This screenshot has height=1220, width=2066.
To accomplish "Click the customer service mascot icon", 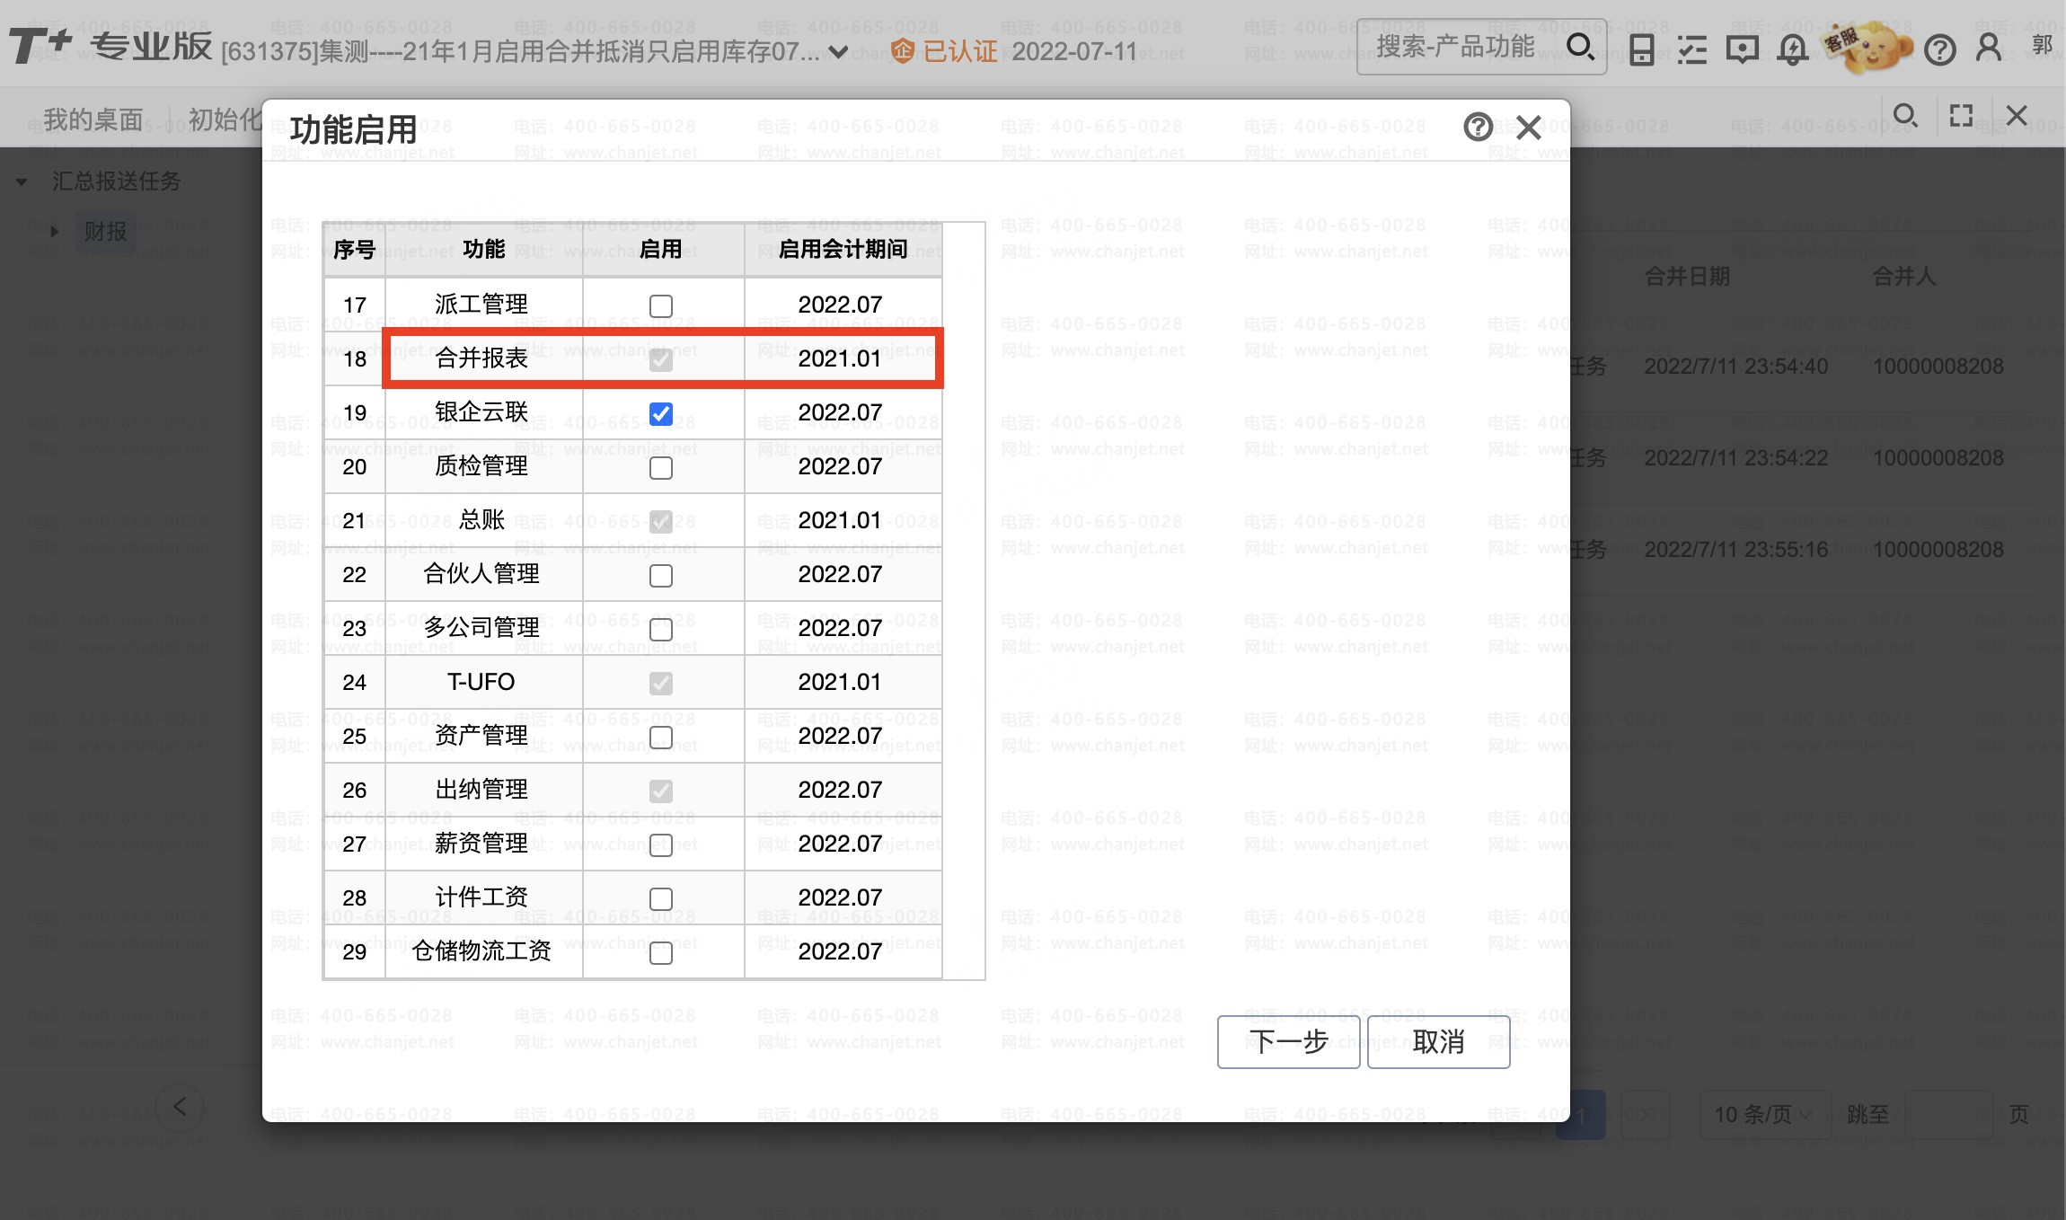I will coord(1867,47).
